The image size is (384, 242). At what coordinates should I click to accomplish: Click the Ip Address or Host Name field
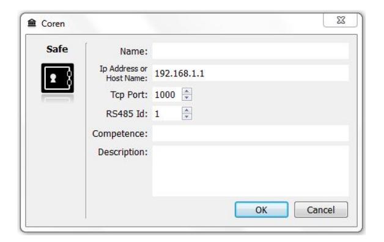[250, 73]
